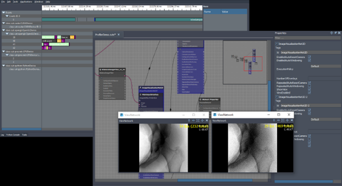Toggle EnabledAutoResetCamera under ImageVisualizationNet2D 2
Screen dimensions: 342x186
(309, 110)
